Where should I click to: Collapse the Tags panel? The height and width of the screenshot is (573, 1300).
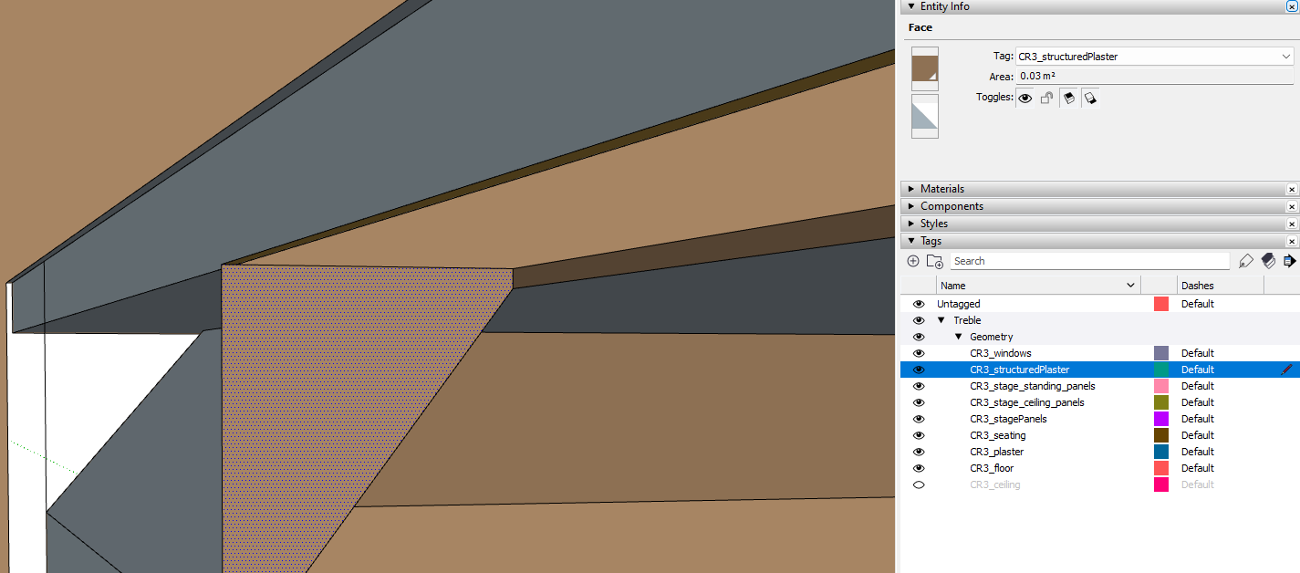pos(910,241)
